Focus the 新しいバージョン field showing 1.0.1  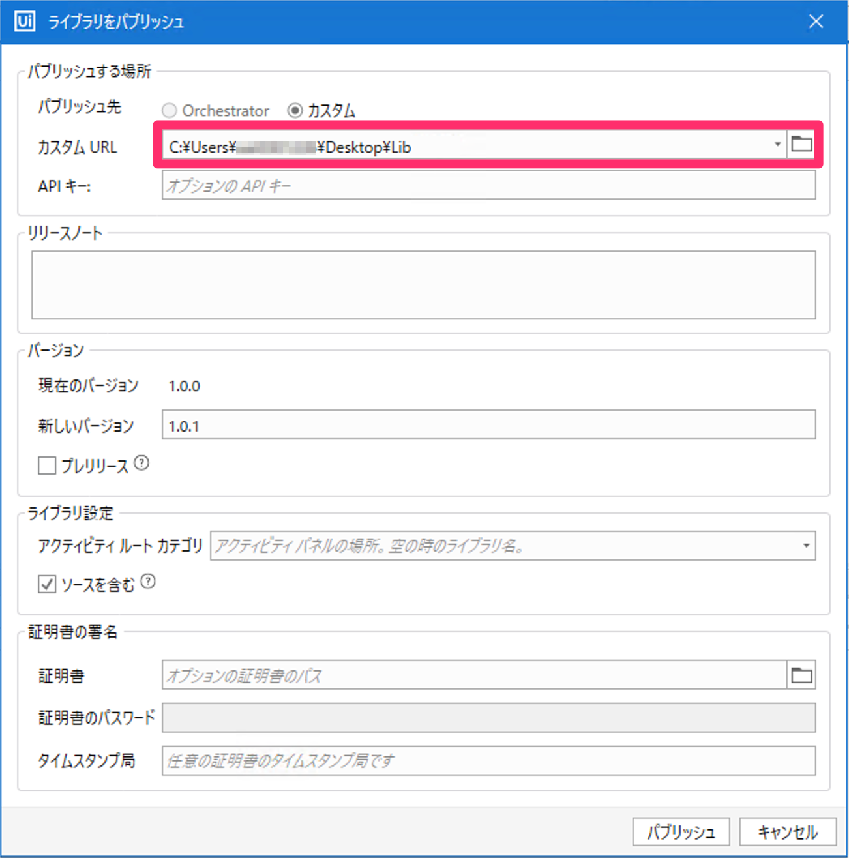click(x=488, y=426)
